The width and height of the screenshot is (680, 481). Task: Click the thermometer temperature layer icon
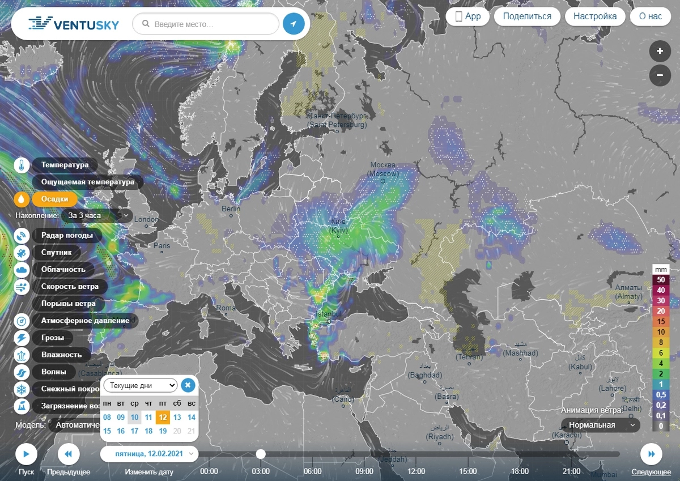coord(22,165)
